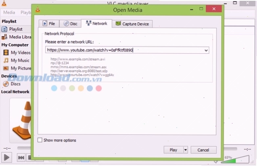
Task: Enable the Show more options checkbox
Action: point(40,140)
